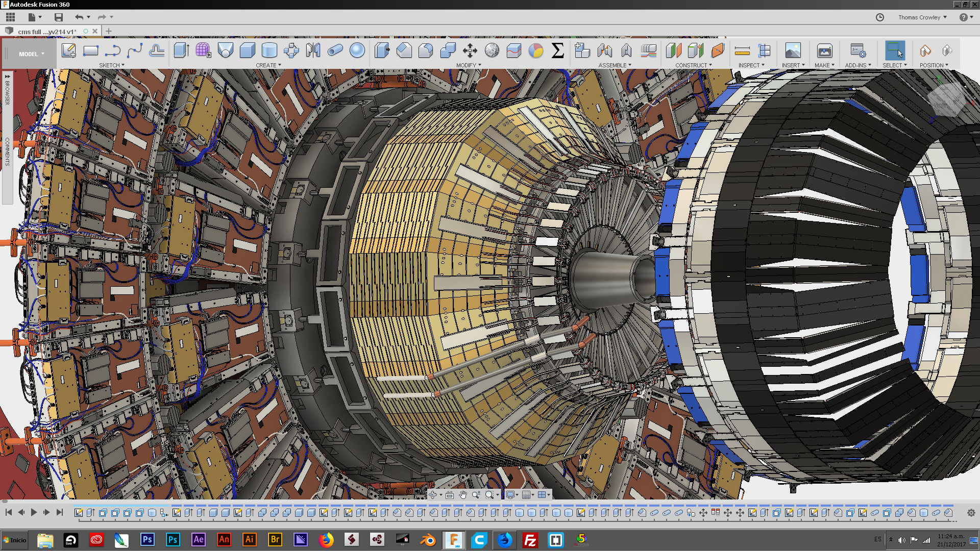Expand the MODIFY menu

[x=469, y=65]
